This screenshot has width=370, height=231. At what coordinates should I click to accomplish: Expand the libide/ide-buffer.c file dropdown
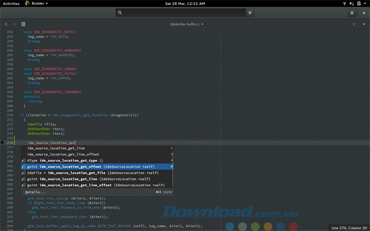[186, 24]
